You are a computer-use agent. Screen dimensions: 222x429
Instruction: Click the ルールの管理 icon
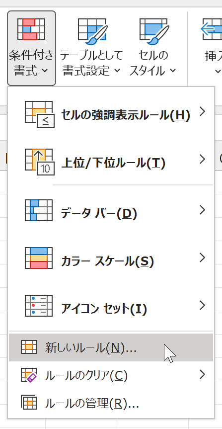[x=29, y=402]
